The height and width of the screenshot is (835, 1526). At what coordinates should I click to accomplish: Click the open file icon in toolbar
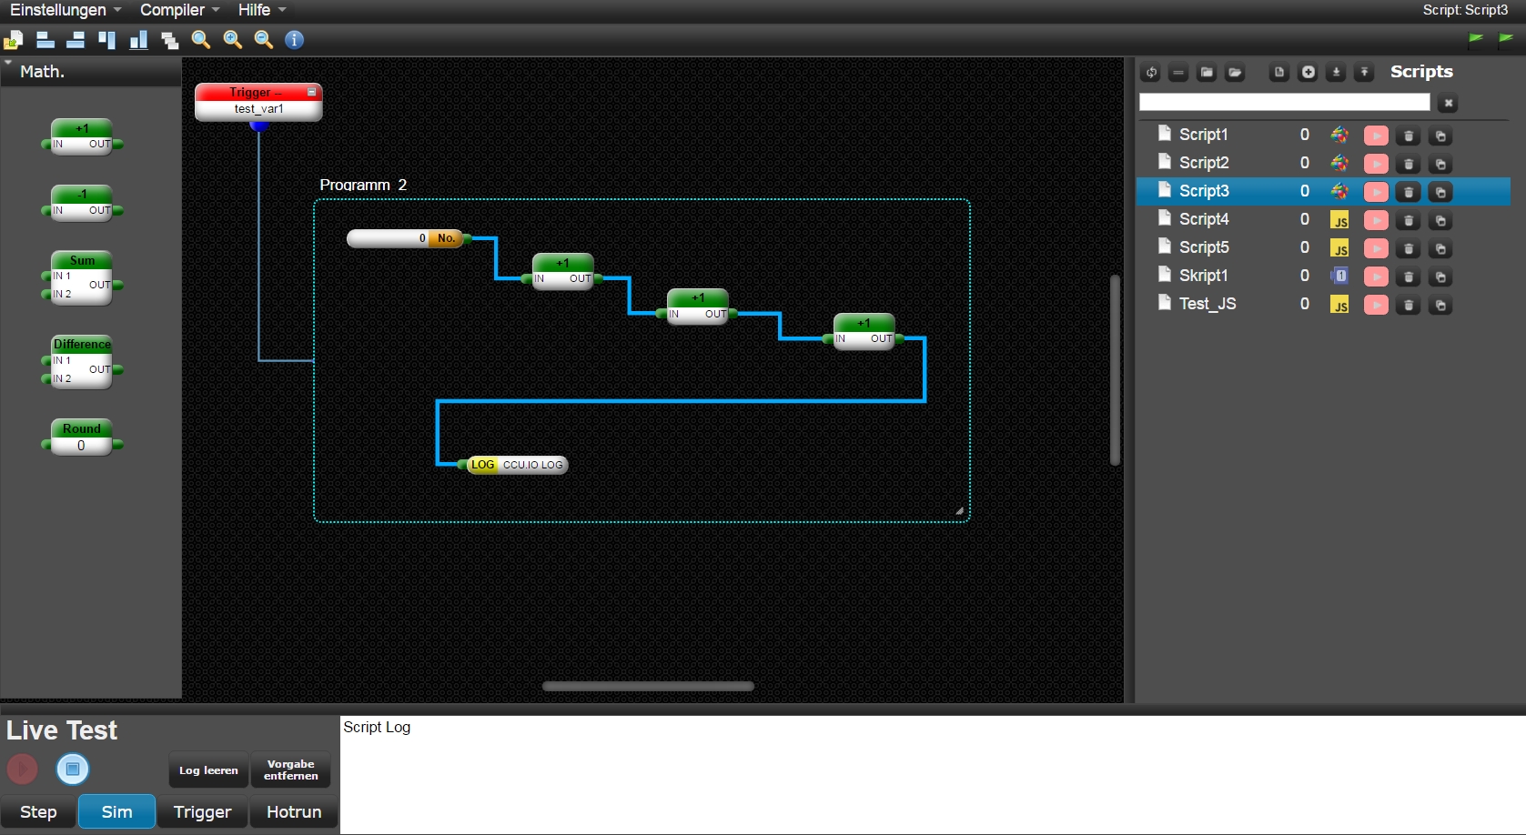[x=14, y=40]
